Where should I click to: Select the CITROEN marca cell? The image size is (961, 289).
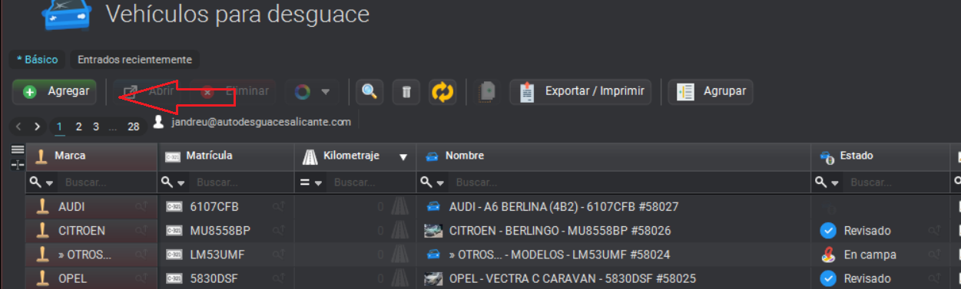[x=92, y=230]
